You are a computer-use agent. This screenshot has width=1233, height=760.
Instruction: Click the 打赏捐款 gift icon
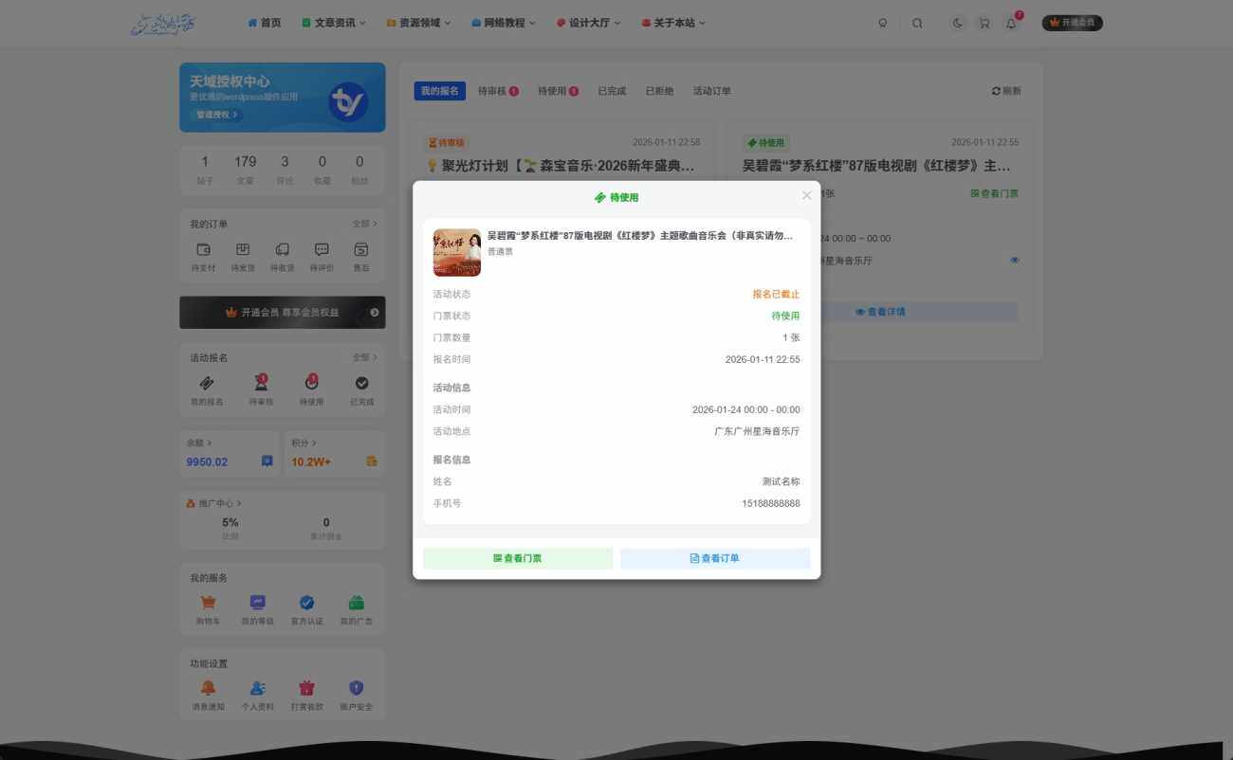click(x=306, y=689)
